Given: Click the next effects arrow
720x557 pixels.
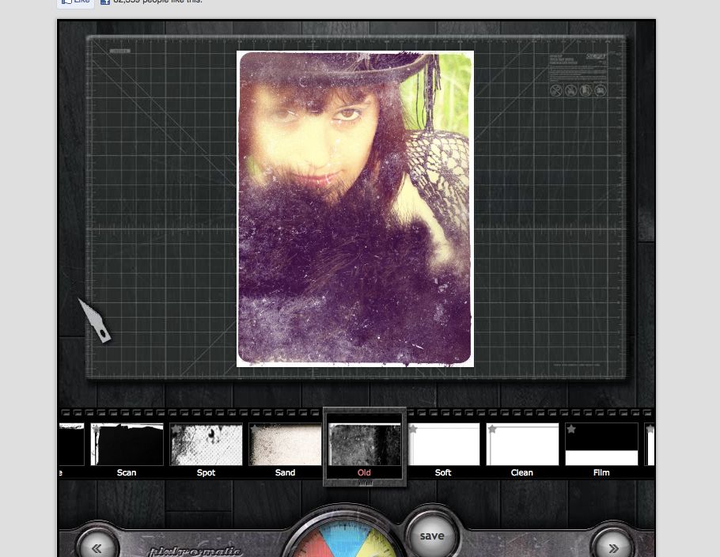Looking at the screenshot, I should [613, 548].
